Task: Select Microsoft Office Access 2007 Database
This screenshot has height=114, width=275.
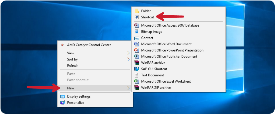Action: [x=178, y=25]
